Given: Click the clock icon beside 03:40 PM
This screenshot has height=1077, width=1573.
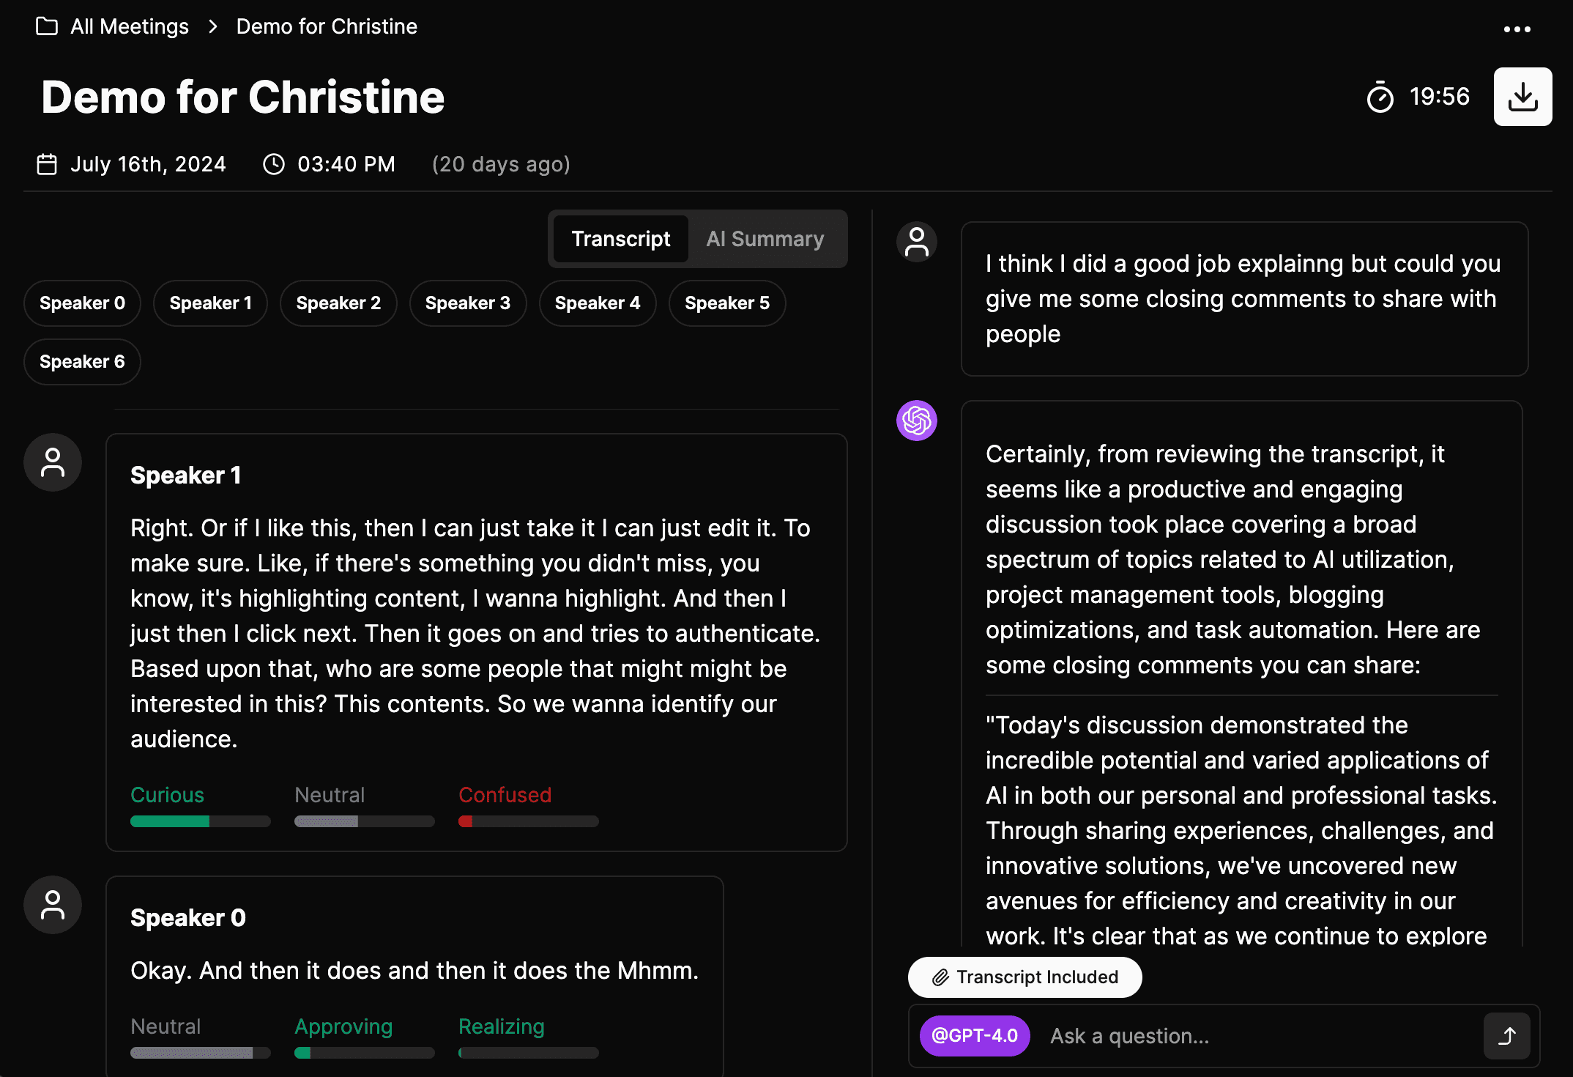Looking at the screenshot, I should click(274, 164).
